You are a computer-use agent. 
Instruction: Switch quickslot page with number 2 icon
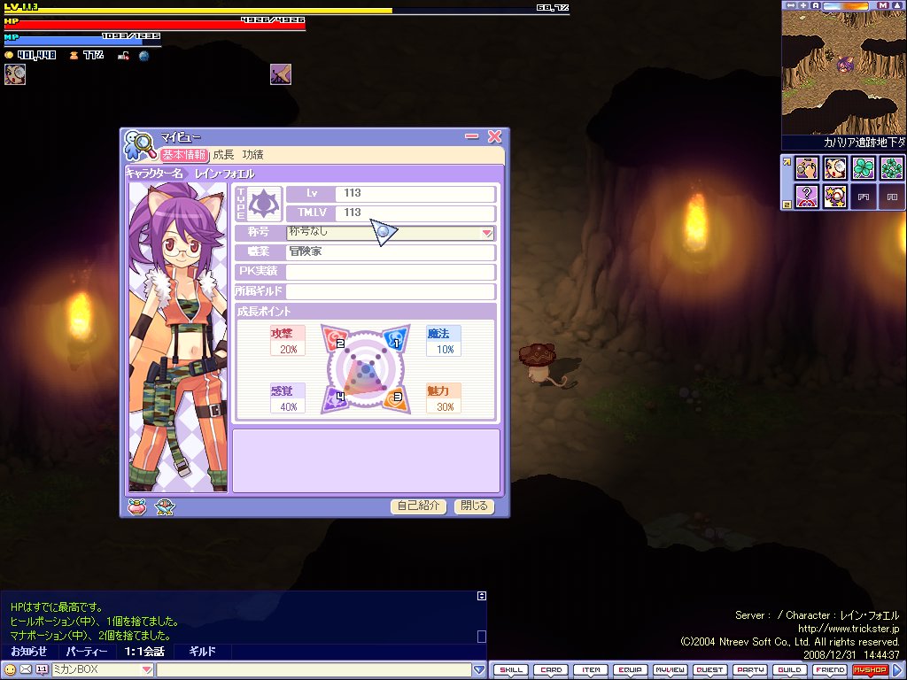click(787, 205)
